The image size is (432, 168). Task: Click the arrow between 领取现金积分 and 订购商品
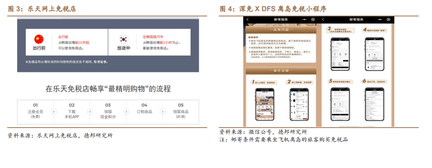coord(126,112)
